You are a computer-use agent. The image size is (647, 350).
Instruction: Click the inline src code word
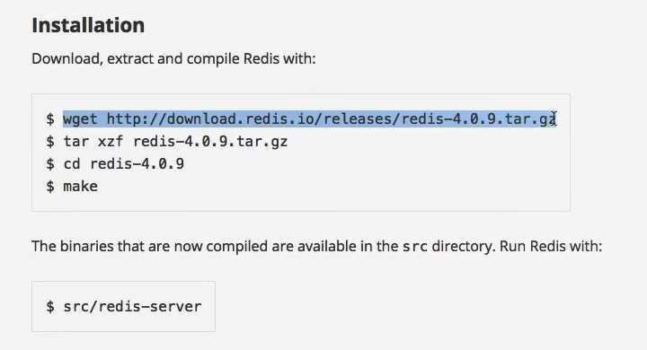click(x=414, y=247)
